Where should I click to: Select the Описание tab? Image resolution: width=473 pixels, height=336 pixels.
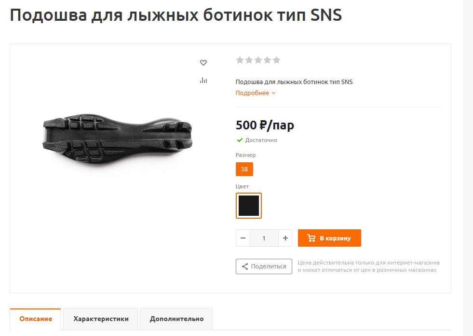tap(36, 319)
